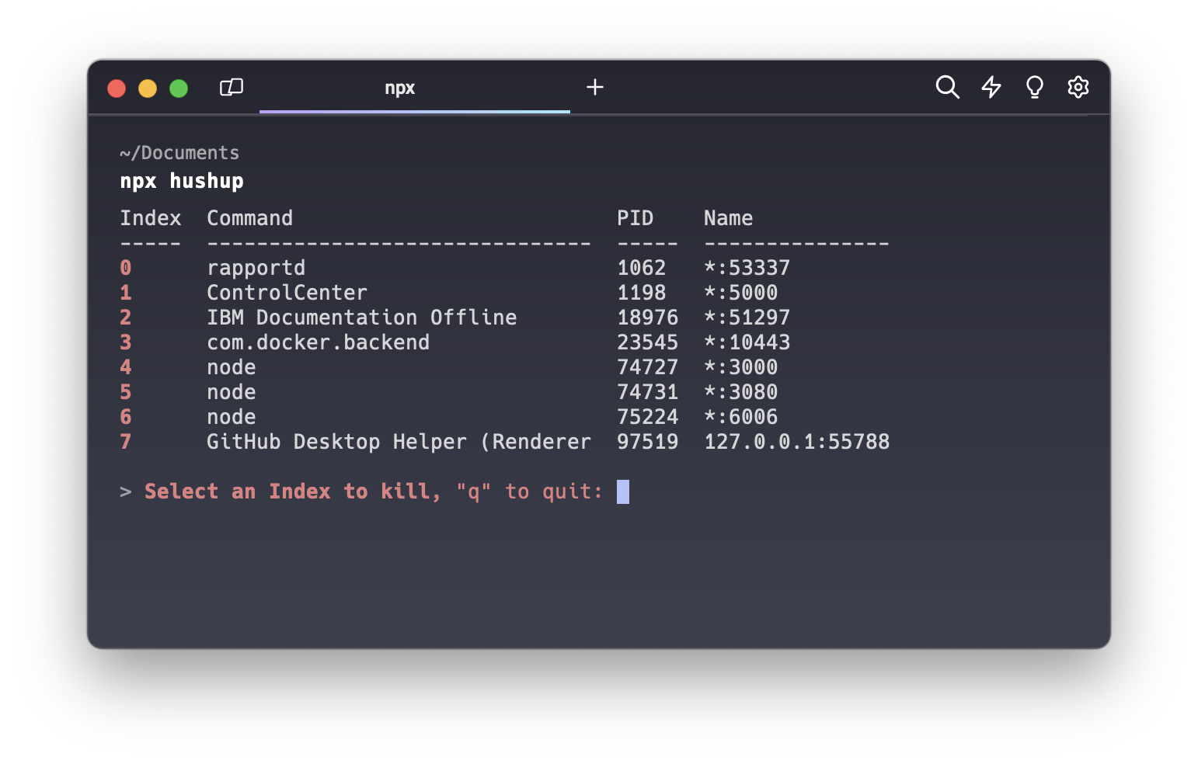Maximize the window with the green button
Image resolution: width=1198 pixels, height=764 pixels.
pos(179,89)
